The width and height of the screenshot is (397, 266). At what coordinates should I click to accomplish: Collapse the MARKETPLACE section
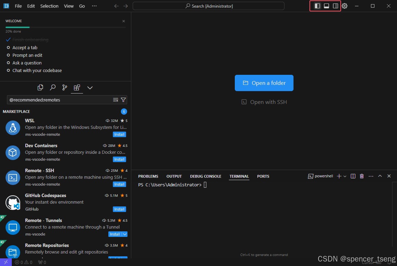tap(16, 111)
